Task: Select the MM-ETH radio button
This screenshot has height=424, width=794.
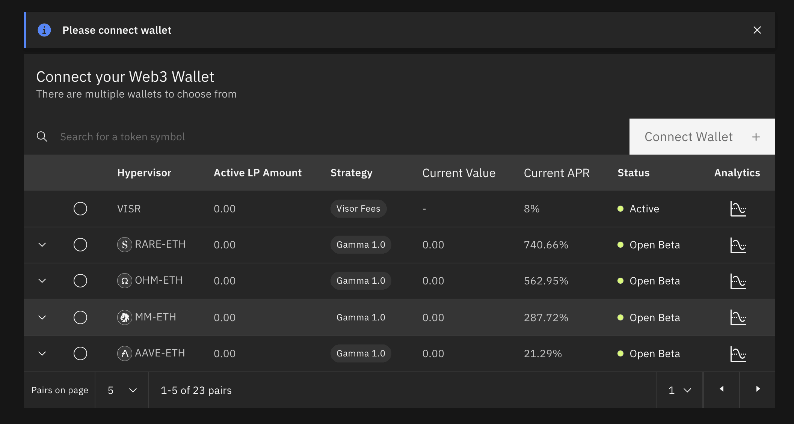Action: click(x=80, y=317)
